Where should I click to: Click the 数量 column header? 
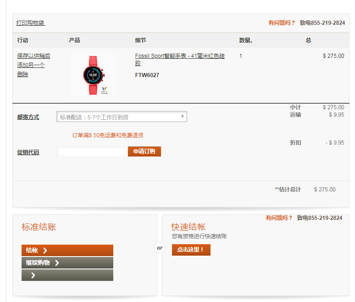pos(246,40)
